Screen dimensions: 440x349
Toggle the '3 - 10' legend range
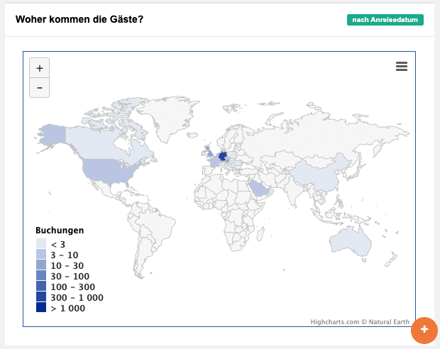65,255
